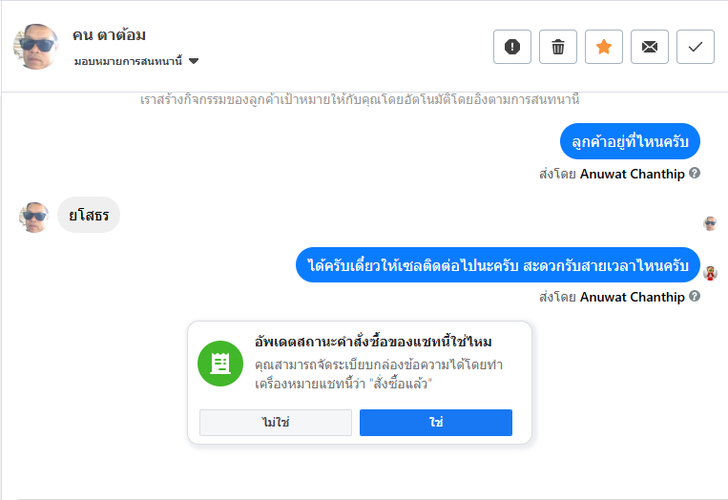The height and width of the screenshot is (500, 728).
Task: Click the blue message about สะดวกรับสายเวลาไหนครับ
Action: point(497,264)
